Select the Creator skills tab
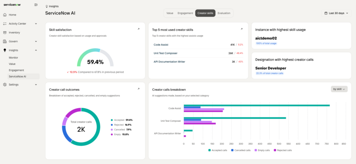Screen dimensions: 356x164 [205, 13]
